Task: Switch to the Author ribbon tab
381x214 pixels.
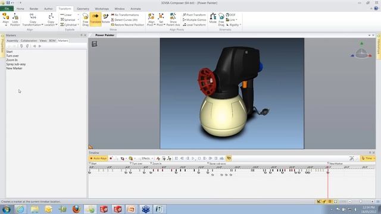Action: [x=48, y=9]
